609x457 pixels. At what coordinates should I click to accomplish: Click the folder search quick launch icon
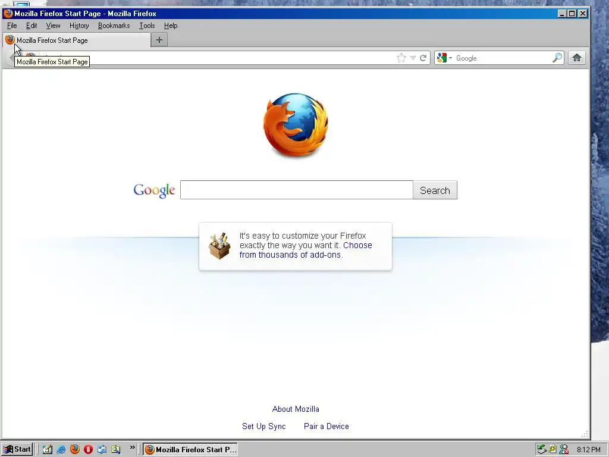click(116, 450)
